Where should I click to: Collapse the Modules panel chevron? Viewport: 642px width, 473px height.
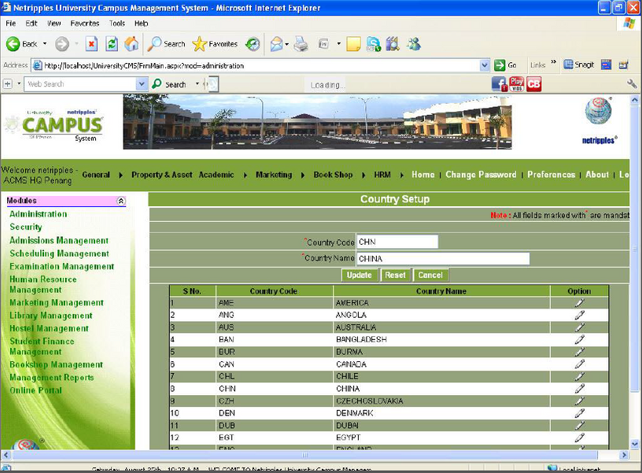point(121,201)
